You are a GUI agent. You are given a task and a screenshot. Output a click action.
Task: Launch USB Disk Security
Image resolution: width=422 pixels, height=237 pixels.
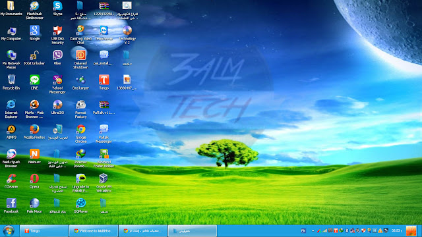[x=57, y=35]
